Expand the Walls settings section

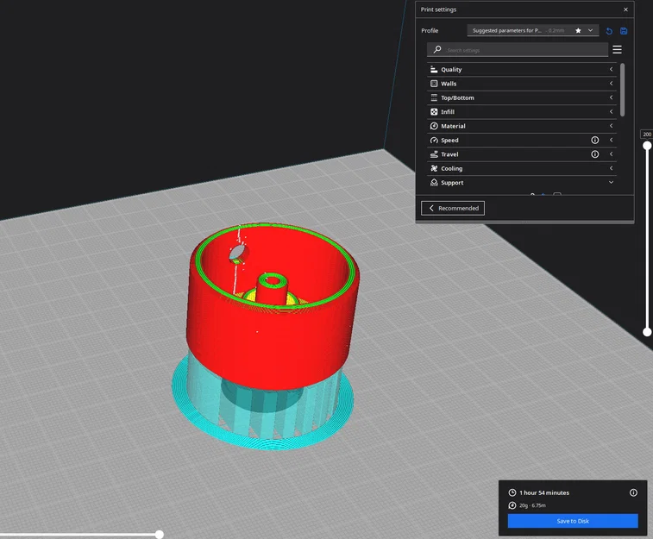tap(522, 84)
